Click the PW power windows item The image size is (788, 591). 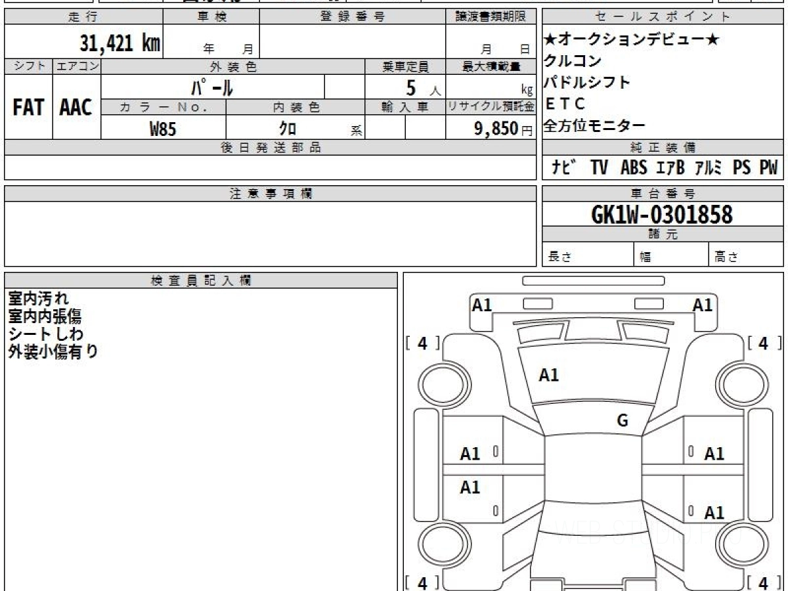(768, 167)
